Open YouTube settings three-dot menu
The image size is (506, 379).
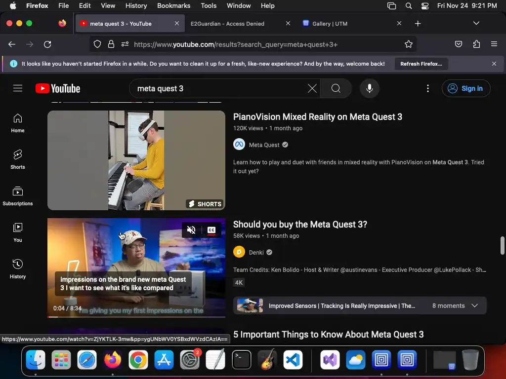tap(428, 88)
